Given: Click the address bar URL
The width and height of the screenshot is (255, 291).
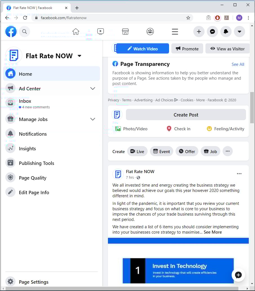Looking at the screenshot, I should pos(64,18).
